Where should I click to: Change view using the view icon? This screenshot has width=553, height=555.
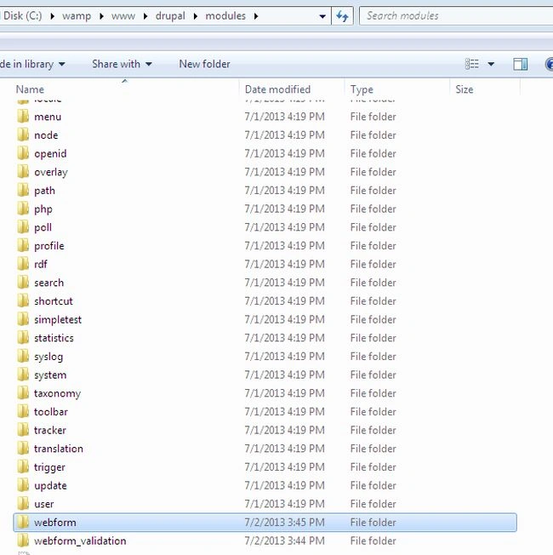[471, 64]
